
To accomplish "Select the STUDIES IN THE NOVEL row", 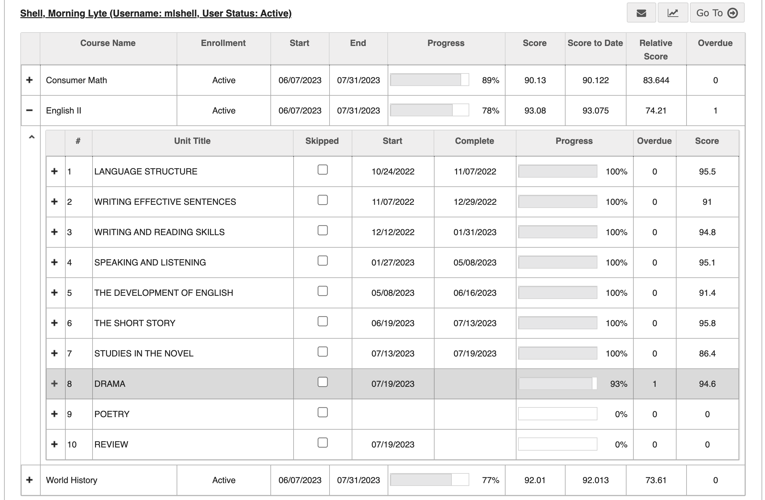I will pos(392,353).
